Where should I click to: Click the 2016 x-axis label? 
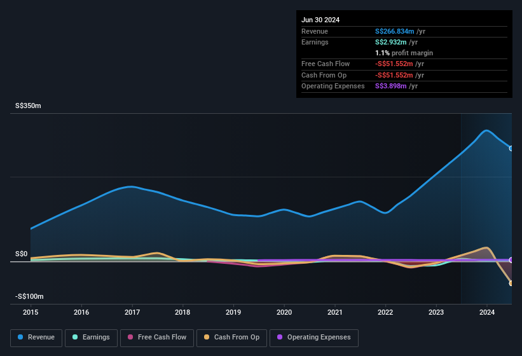(x=81, y=312)
